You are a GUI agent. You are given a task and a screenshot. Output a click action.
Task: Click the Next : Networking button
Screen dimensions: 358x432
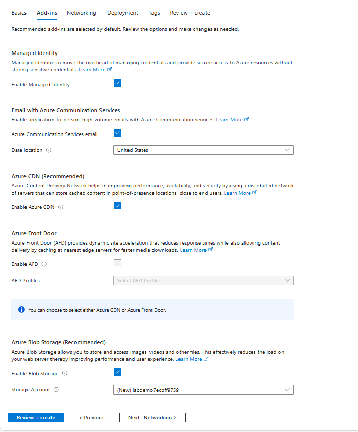[152, 417]
